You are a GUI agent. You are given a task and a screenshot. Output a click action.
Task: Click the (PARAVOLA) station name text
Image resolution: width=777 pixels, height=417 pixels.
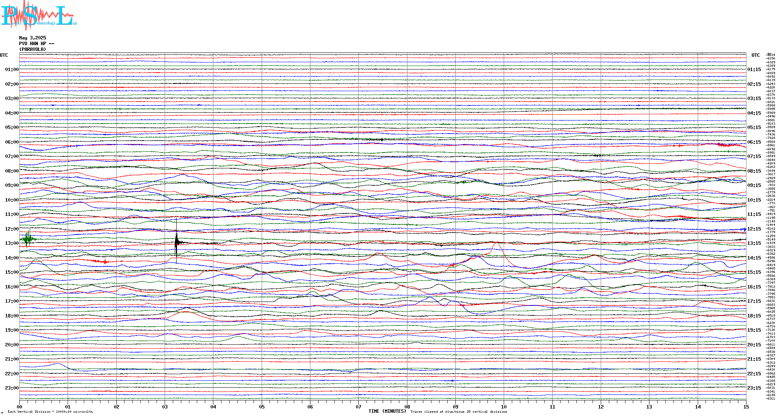(x=32, y=49)
